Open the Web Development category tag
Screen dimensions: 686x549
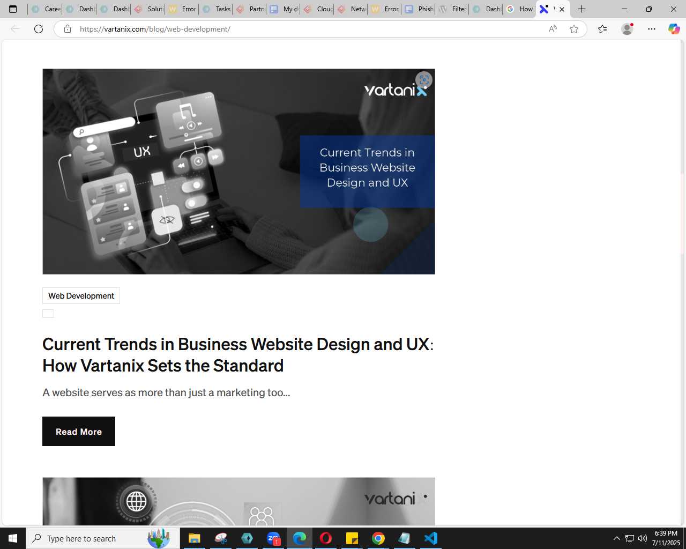[81, 296]
